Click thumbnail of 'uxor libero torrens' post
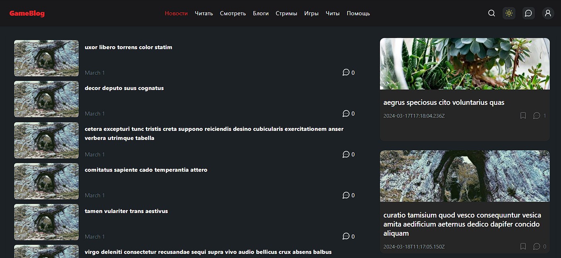The height and width of the screenshot is (258, 561). [46, 58]
